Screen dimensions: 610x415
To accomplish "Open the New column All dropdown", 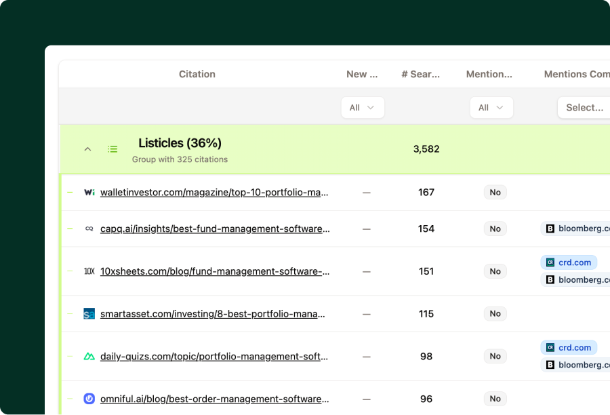I will point(363,107).
